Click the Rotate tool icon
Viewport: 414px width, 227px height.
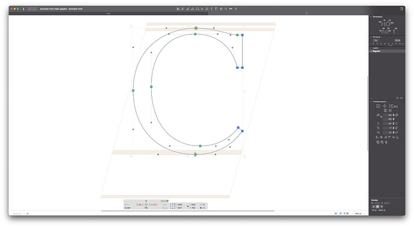[x=202, y=9]
